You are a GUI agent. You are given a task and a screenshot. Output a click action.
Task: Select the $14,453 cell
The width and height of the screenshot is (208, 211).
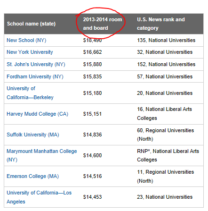92,197
